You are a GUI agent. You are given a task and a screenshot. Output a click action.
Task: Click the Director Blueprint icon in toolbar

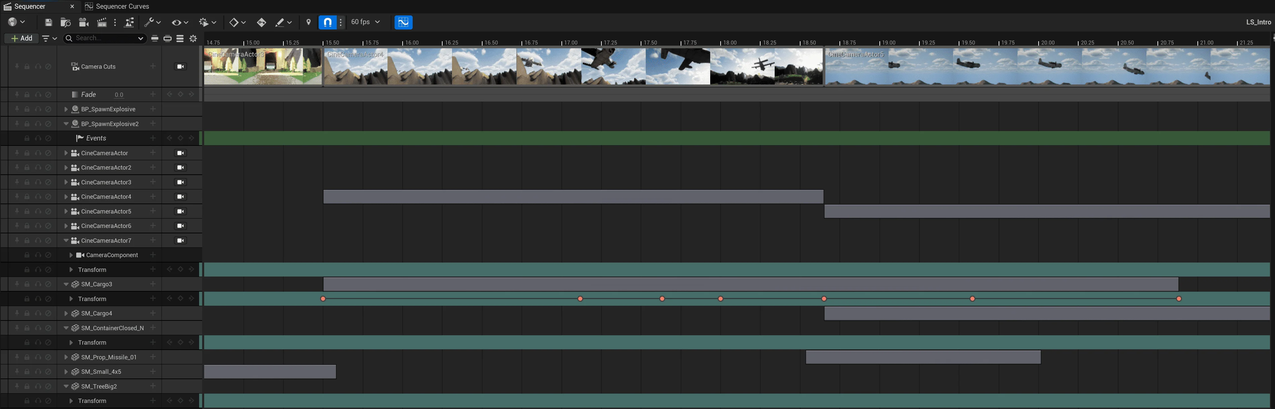(129, 22)
